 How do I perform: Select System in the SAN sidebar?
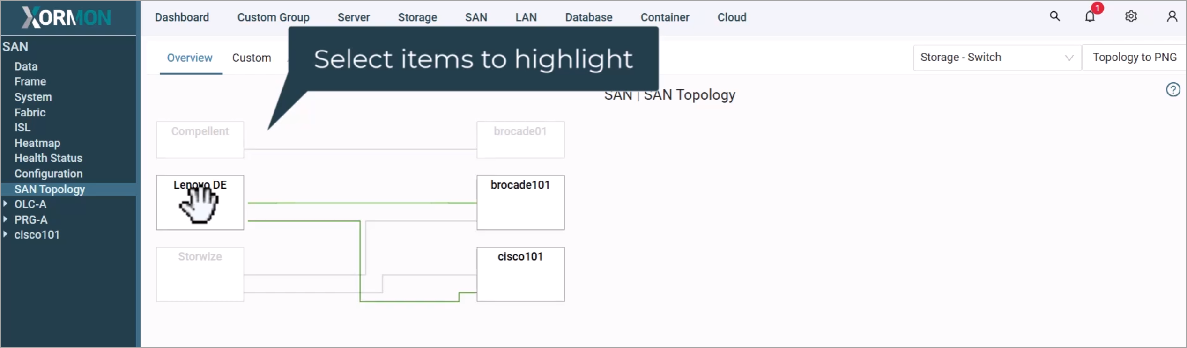coord(33,97)
